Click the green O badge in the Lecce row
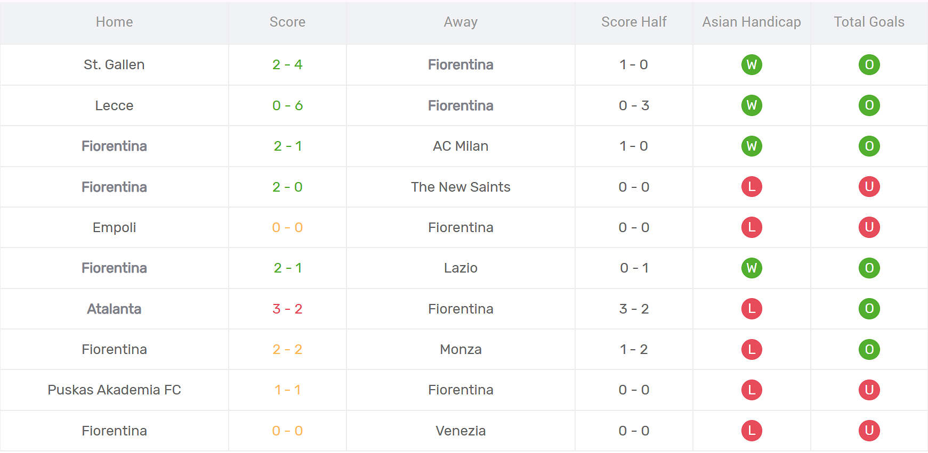This screenshot has width=928, height=453. tap(869, 105)
